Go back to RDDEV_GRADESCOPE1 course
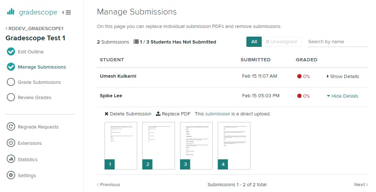 [x=36, y=28]
